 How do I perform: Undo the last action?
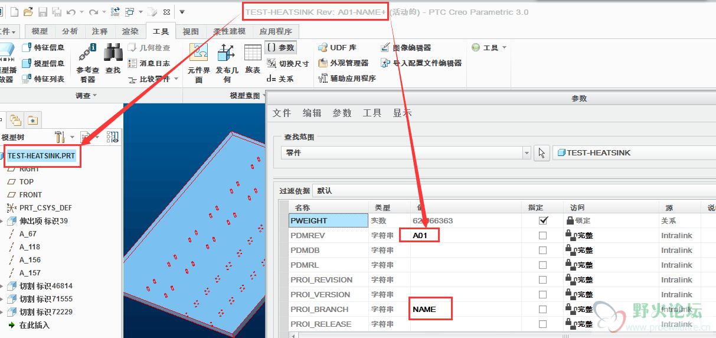[x=71, y=12]
